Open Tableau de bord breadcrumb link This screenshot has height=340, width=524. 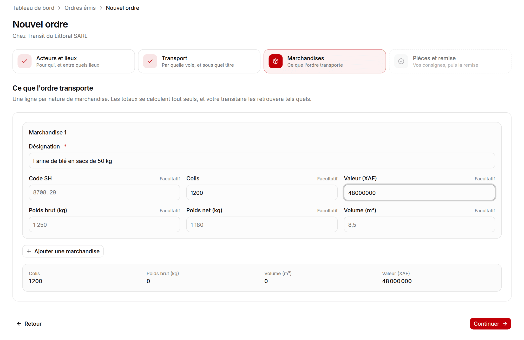(34, 8)
